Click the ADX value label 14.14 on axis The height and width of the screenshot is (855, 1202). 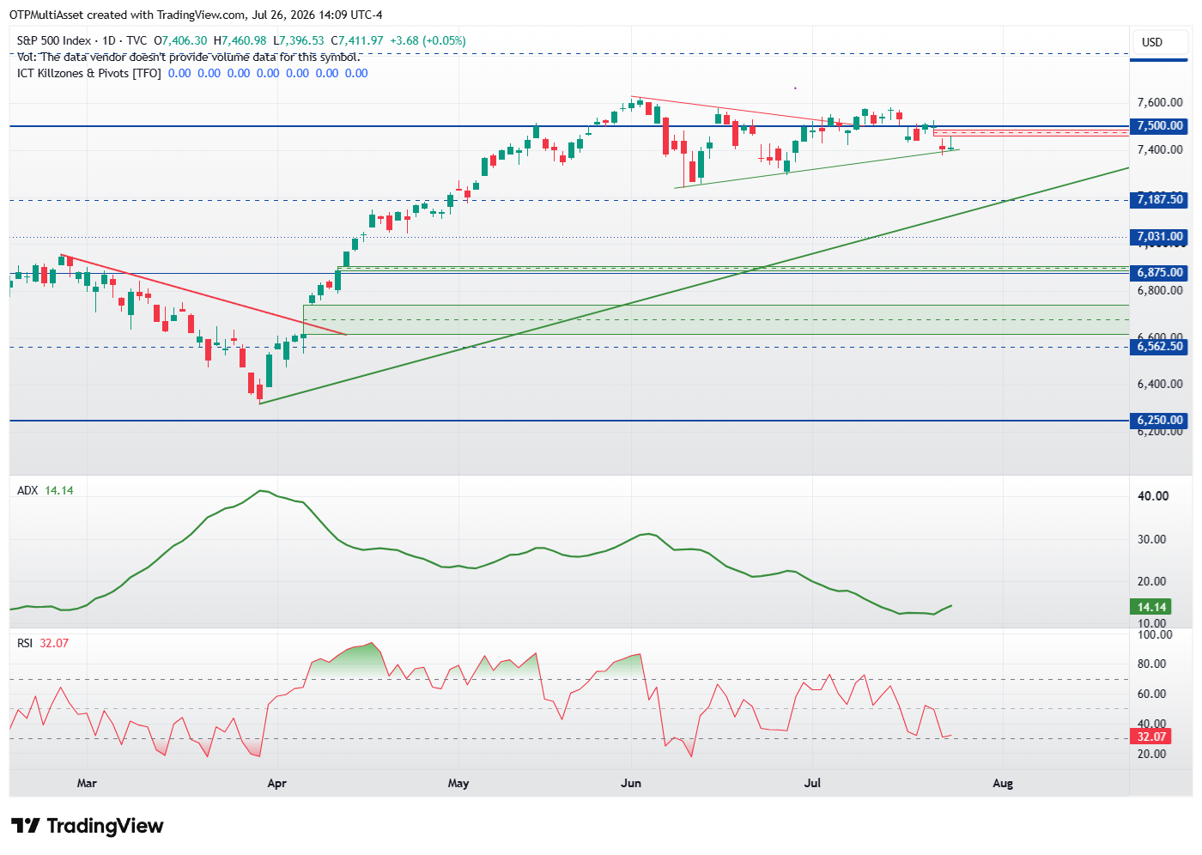point(1151,607)
